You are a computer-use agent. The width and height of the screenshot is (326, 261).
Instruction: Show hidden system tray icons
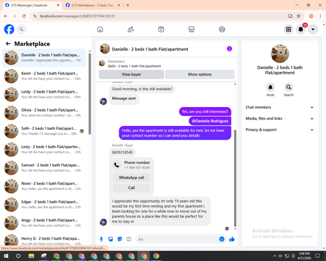point(274,256)
